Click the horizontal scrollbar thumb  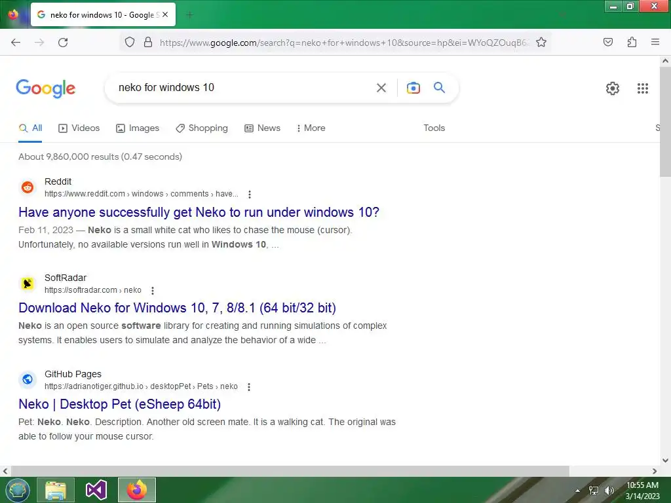pyautogui.click(x=290, y=472)
